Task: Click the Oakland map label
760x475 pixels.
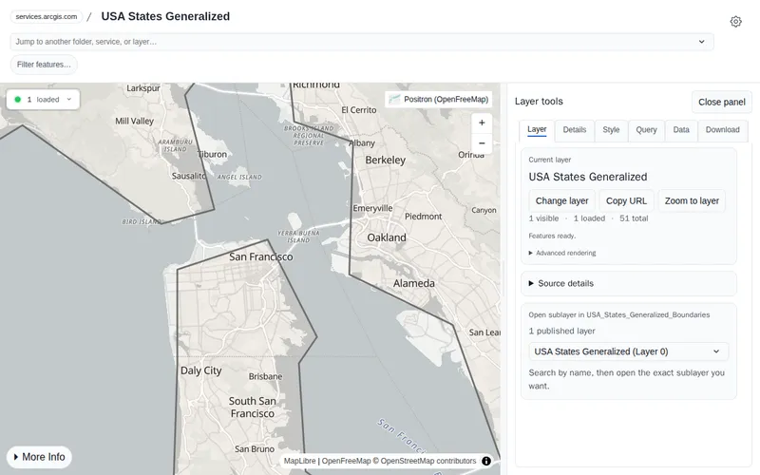Action: click(x=387, y=238)
